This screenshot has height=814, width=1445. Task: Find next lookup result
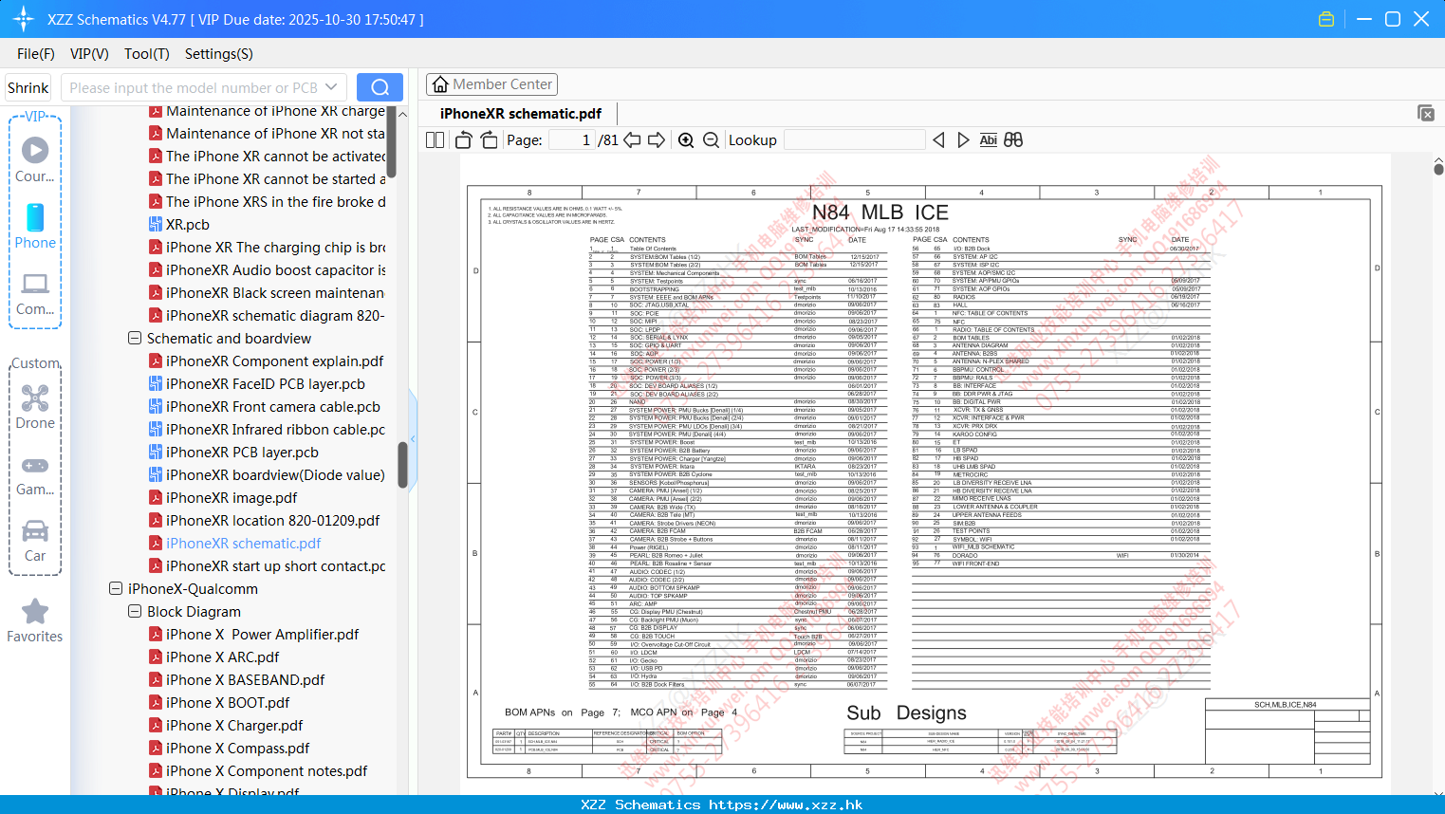point(963,140)
